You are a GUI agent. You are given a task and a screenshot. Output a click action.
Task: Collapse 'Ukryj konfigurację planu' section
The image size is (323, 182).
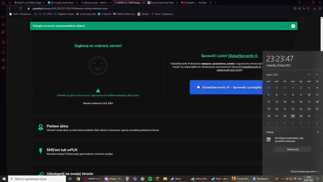click(305, 171)
